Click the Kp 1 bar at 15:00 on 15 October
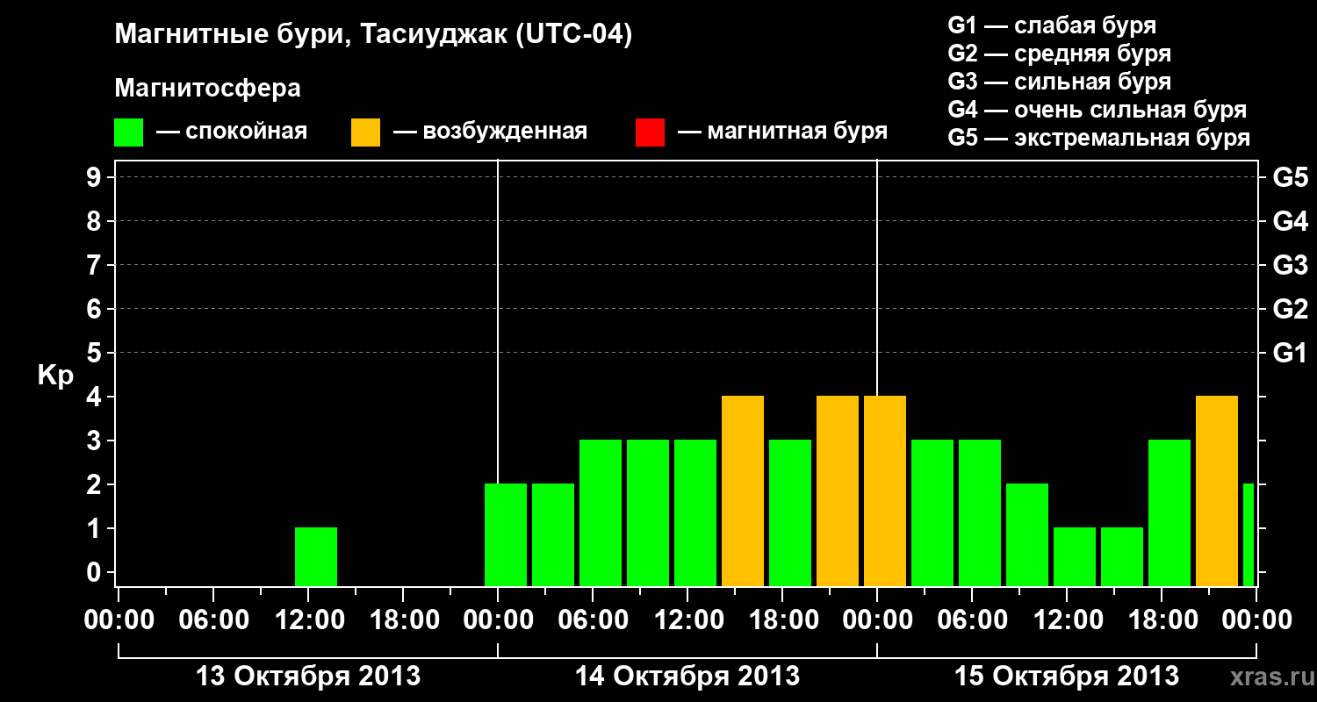Image resolution: width=1317 pixels, height=702 pixels. [1122, 556]
